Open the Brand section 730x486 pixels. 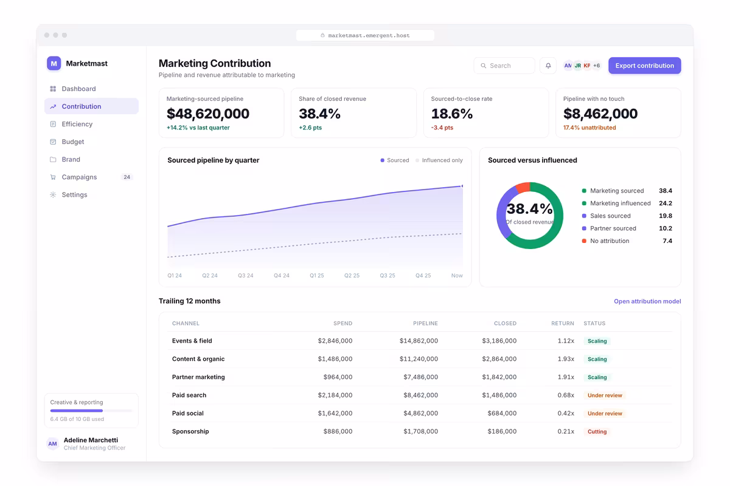coord(91,159)
